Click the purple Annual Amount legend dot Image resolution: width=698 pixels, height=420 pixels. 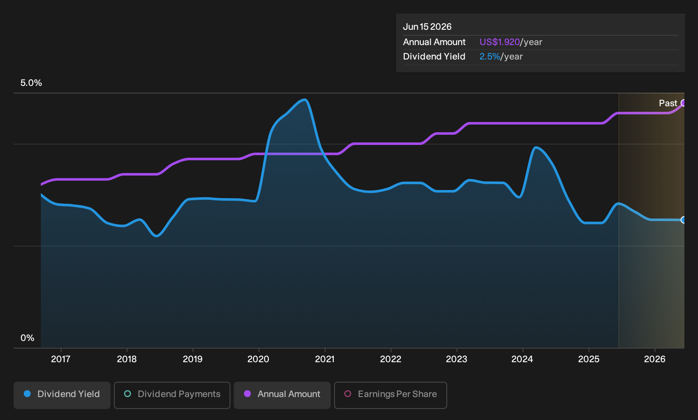[247, 394]
